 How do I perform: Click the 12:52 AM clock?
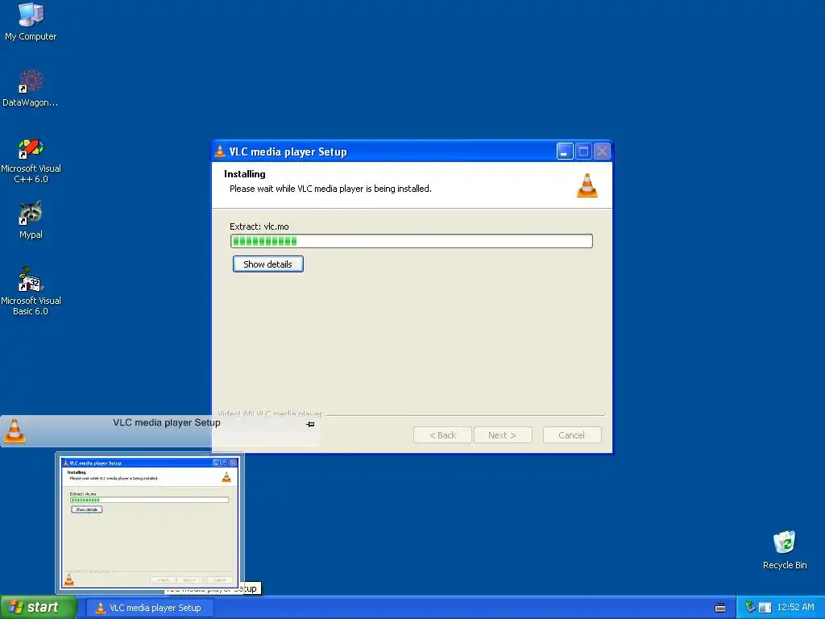(795, 608)
